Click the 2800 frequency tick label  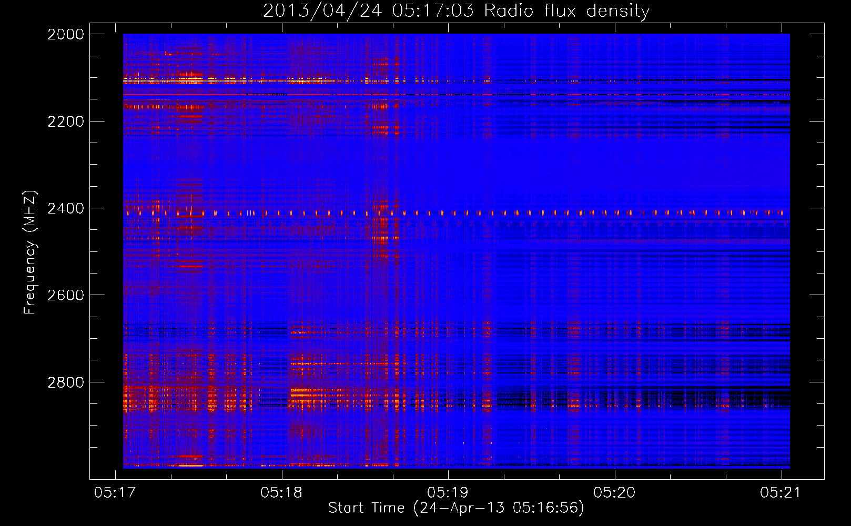click(66, 382)
